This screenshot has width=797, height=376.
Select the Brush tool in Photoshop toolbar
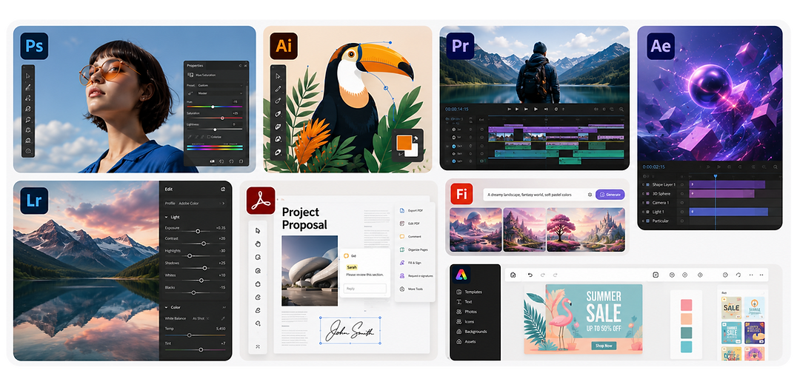[28, 87]
